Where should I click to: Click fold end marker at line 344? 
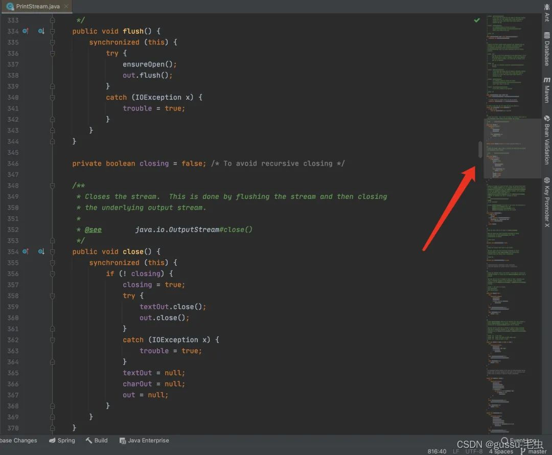click(x=53, y=142)
